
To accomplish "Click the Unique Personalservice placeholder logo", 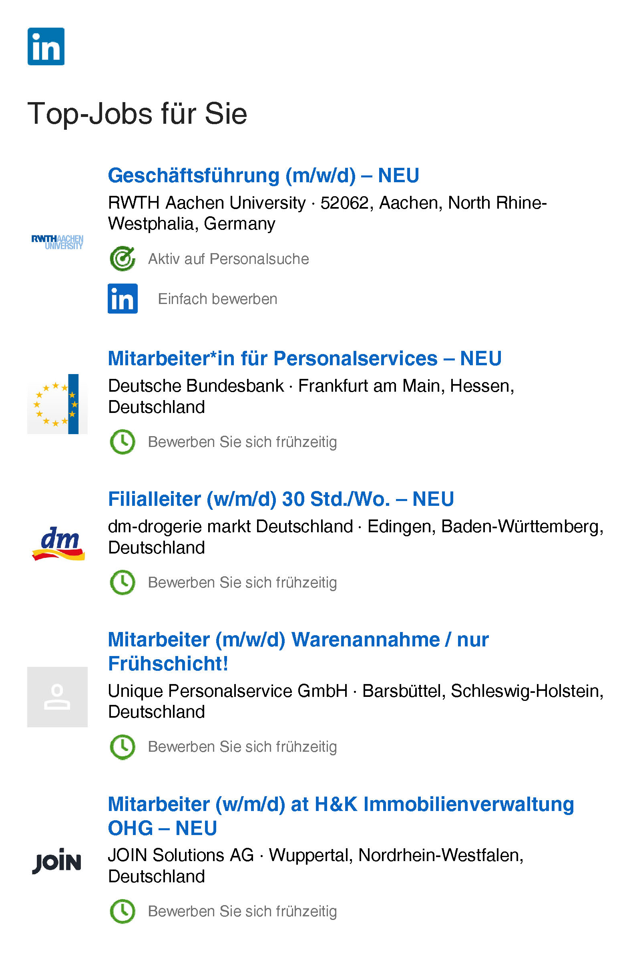I will coord(57,697).
